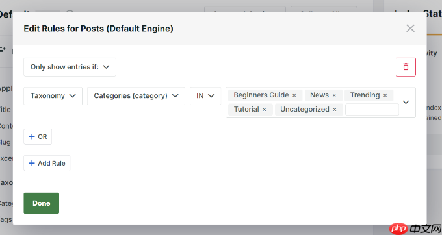Confirm rules with Done button

[42, 203]
